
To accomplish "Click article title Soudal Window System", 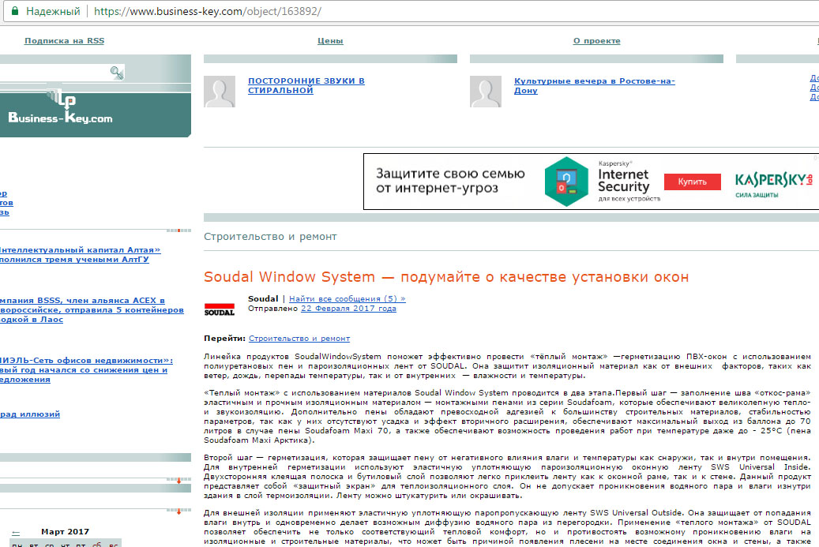I will click(x=446, y=276).
